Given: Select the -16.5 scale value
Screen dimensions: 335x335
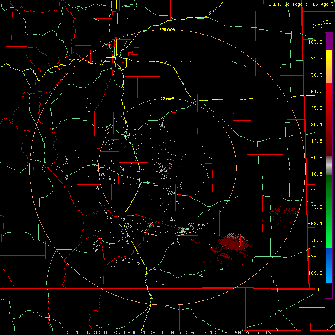Looking at the screenshot, I should pos(315,174).
